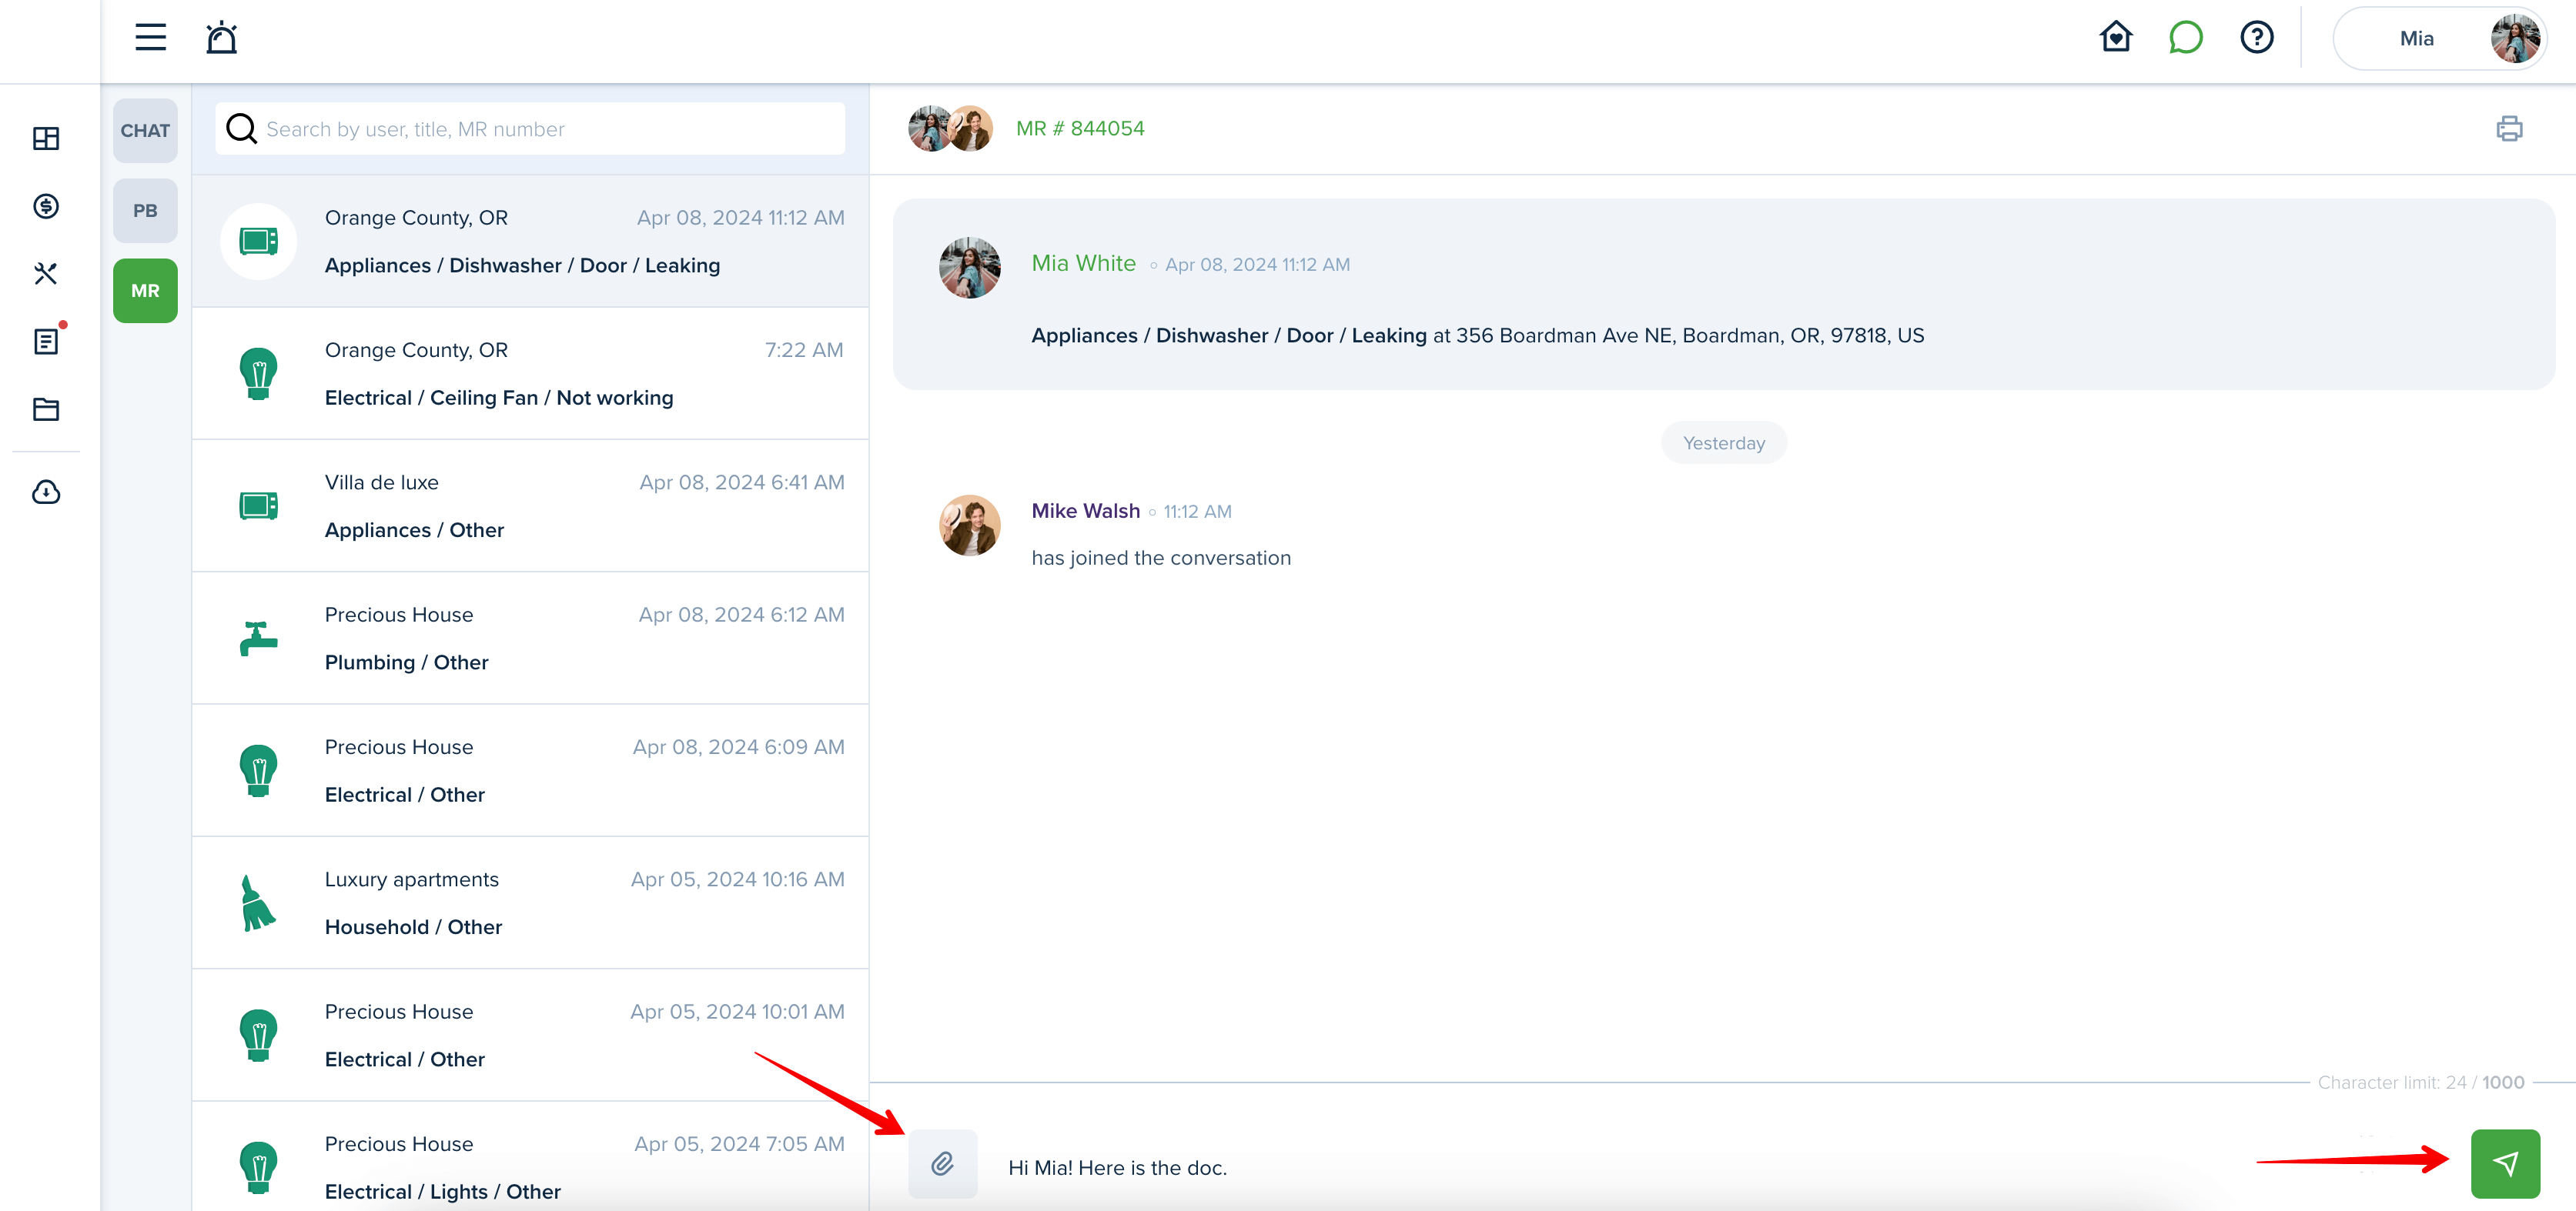This screenshot has height=1211, width=2576.
Task: Open the notices document sidebar icon
Action: [x=46, y=341]
